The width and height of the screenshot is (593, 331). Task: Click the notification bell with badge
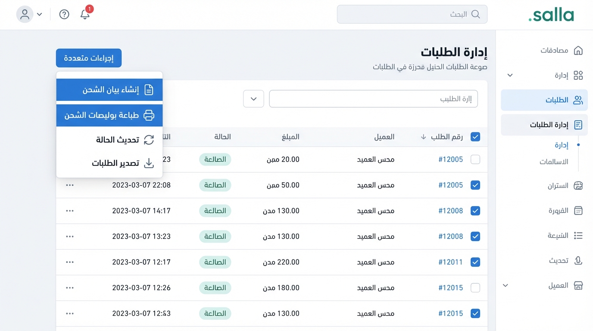coord(84,14)
